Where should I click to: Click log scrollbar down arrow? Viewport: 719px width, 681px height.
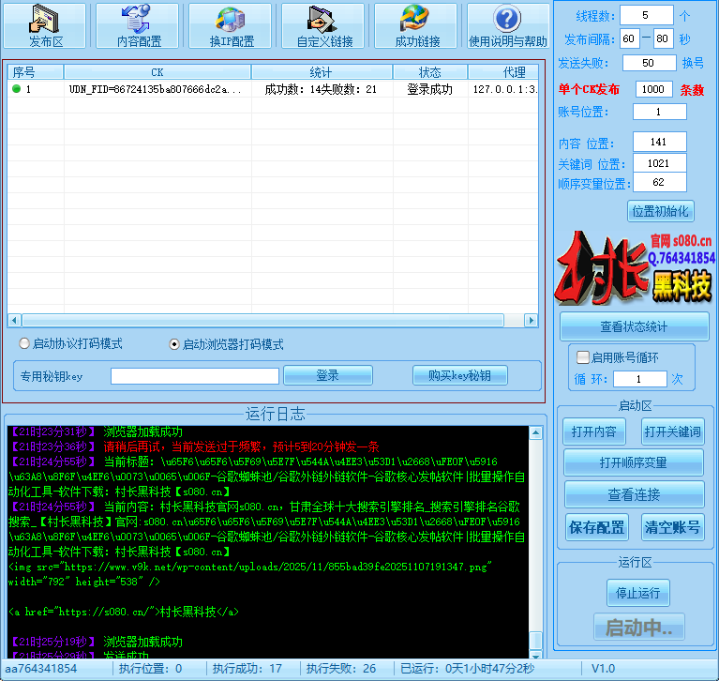[535, 655]
